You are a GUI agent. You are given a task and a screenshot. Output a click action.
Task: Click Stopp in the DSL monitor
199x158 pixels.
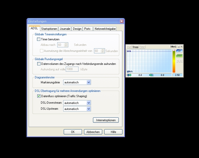pyautogui.click(x=135, y=47)
